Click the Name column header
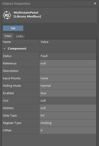 point(21,42)
